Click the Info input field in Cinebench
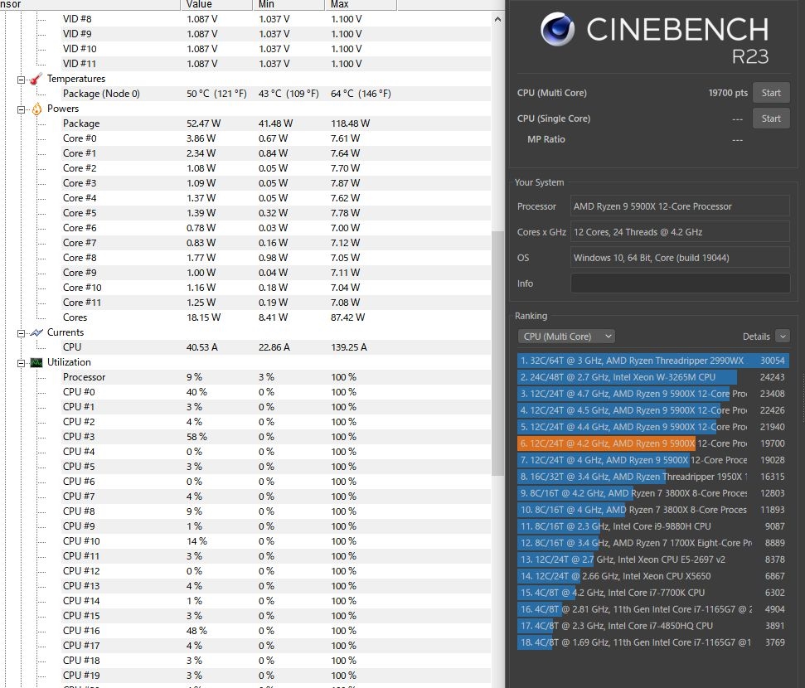This screenshot has height=688, width=805. pos(681,283)
